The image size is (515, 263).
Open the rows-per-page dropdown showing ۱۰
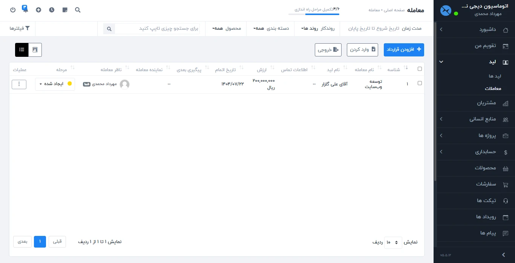[x=393, y=242]
